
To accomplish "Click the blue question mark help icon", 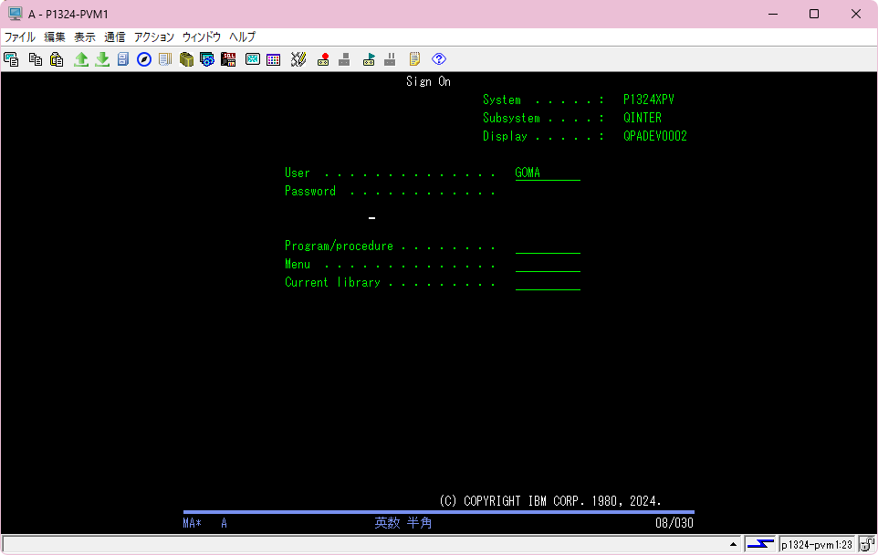I will [x=439, y=58].
